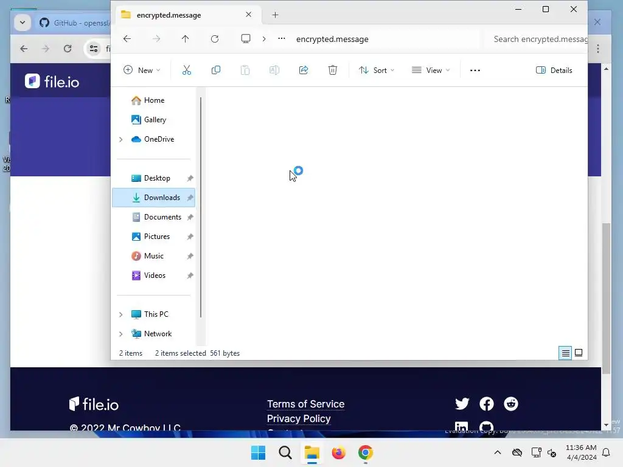Refresh the File Explorer view
Viewport: 623px width, 467px height.
click(215, 38)
